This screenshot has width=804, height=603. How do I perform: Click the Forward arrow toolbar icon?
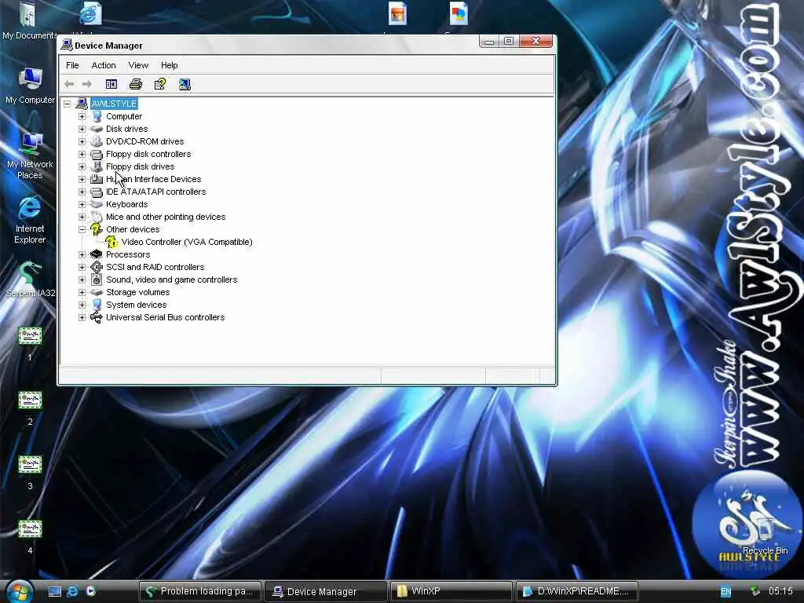[87, 84]
